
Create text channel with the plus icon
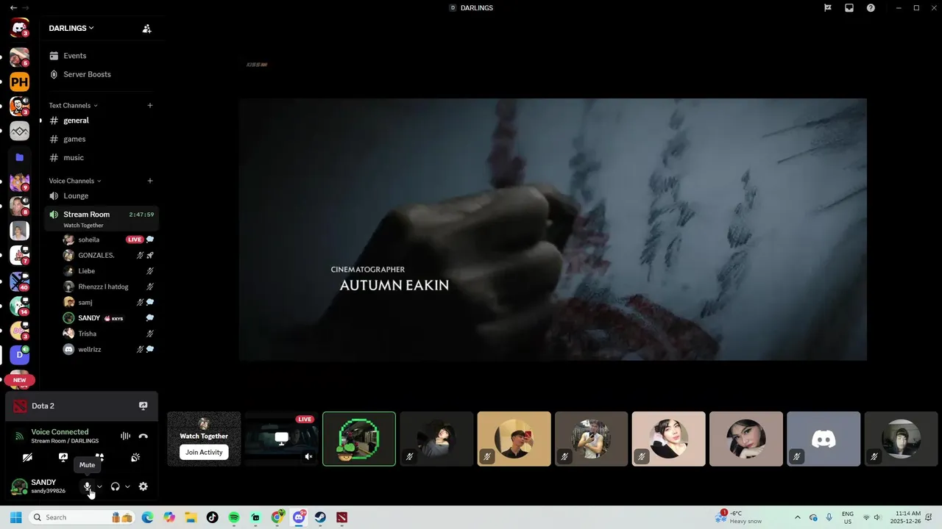(x=150, y=105)
